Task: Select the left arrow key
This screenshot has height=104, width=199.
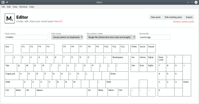Action: click(x=135, y=92)
